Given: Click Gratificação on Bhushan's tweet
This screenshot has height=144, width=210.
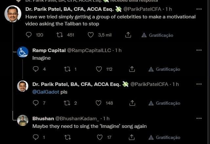Looking at the screenshot, I should (x=164, y=137).
